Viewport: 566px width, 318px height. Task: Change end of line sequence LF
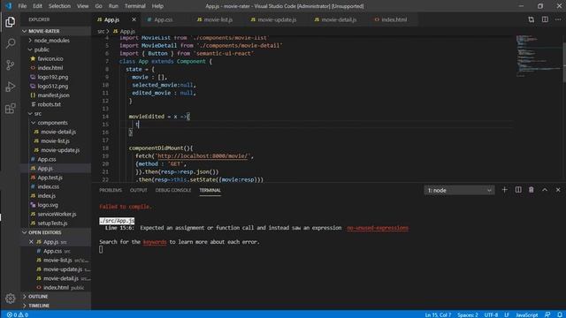tap(507, 314)
